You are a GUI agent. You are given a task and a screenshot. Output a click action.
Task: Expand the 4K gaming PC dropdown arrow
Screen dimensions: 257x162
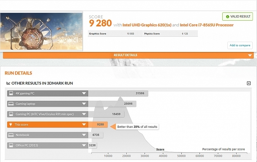pyautogui.click(x=84, y=93)
